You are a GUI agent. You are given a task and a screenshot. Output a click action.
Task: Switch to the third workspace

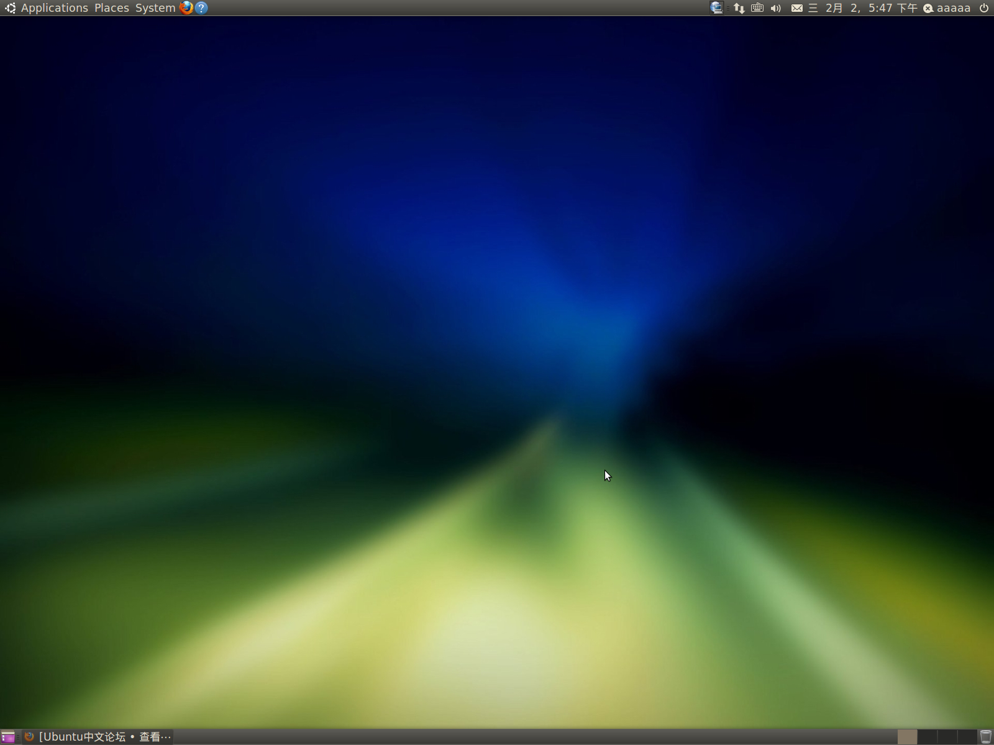pos(947,737)
